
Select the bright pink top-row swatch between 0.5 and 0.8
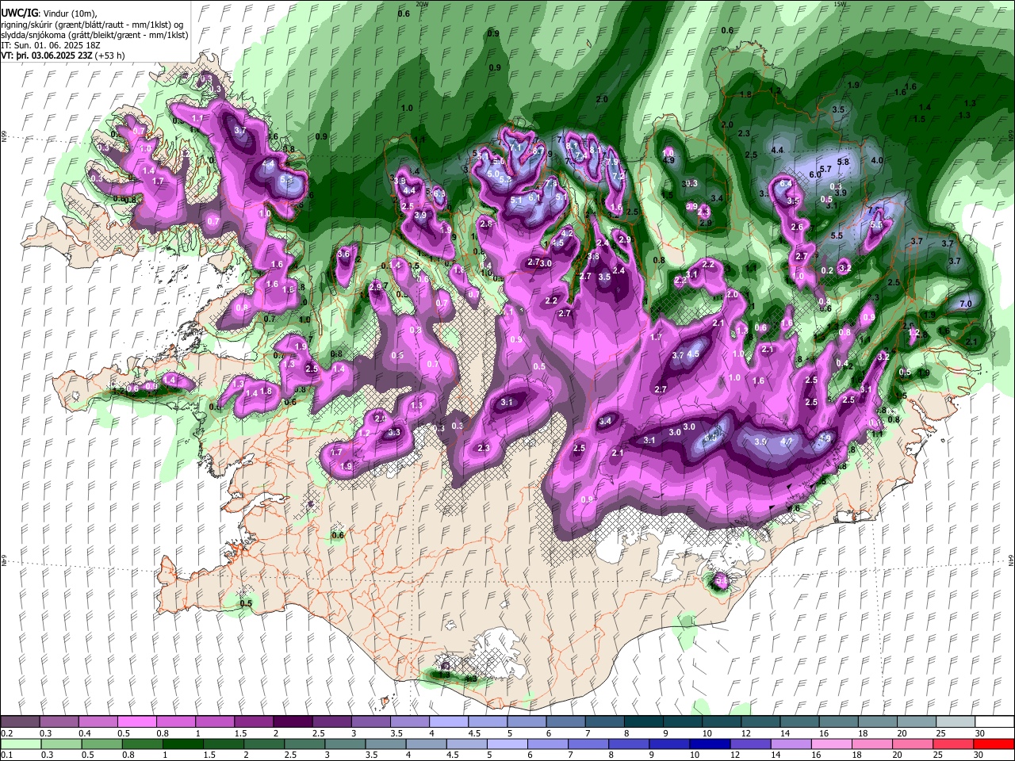137,721
